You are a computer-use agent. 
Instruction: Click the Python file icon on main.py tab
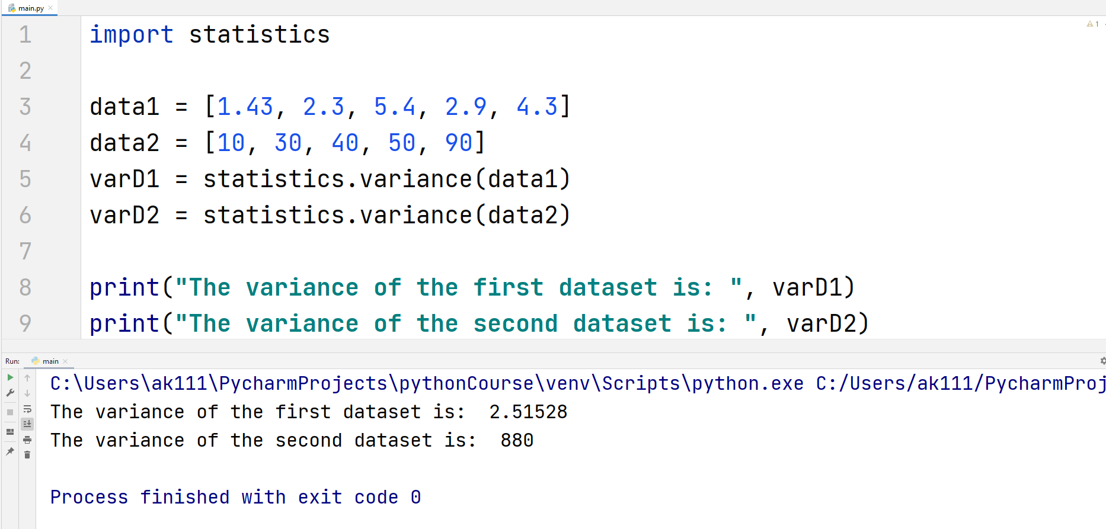coord(10,8)
